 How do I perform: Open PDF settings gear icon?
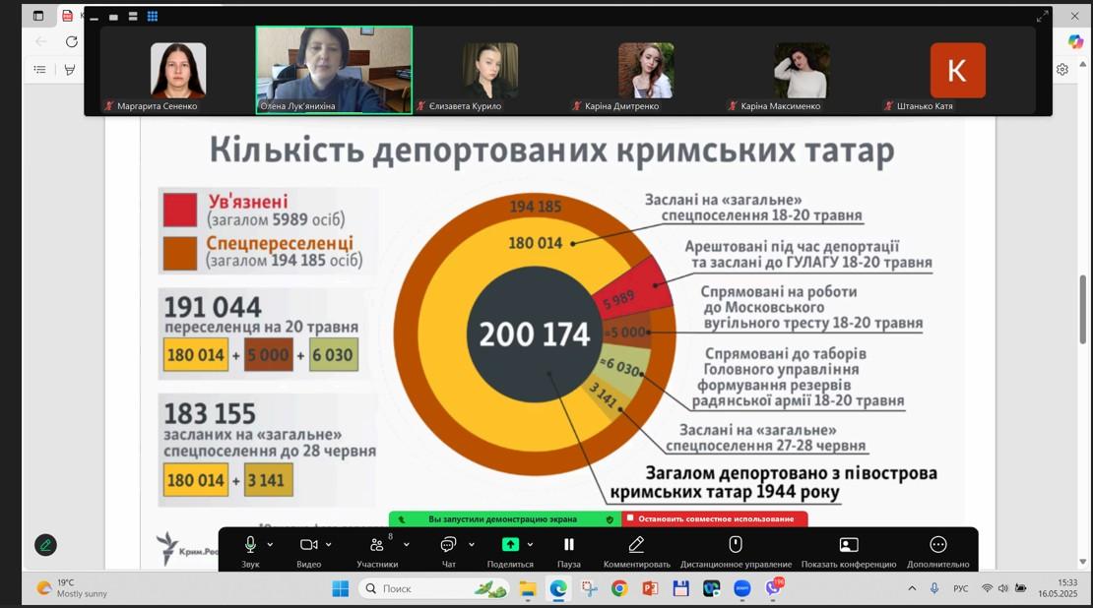[1062, 70]
